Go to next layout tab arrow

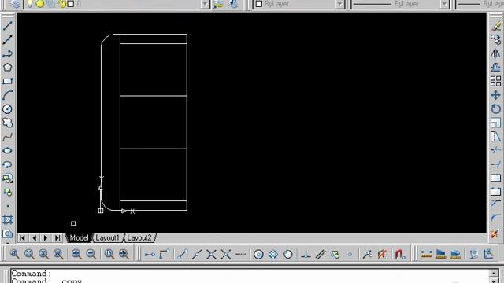pos(46,238)
